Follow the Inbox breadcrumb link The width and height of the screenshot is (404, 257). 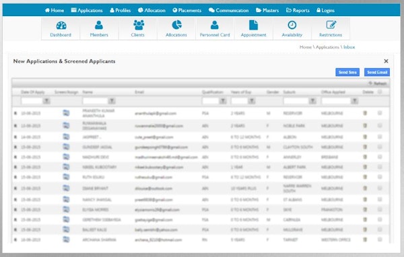tap(349, 47)
